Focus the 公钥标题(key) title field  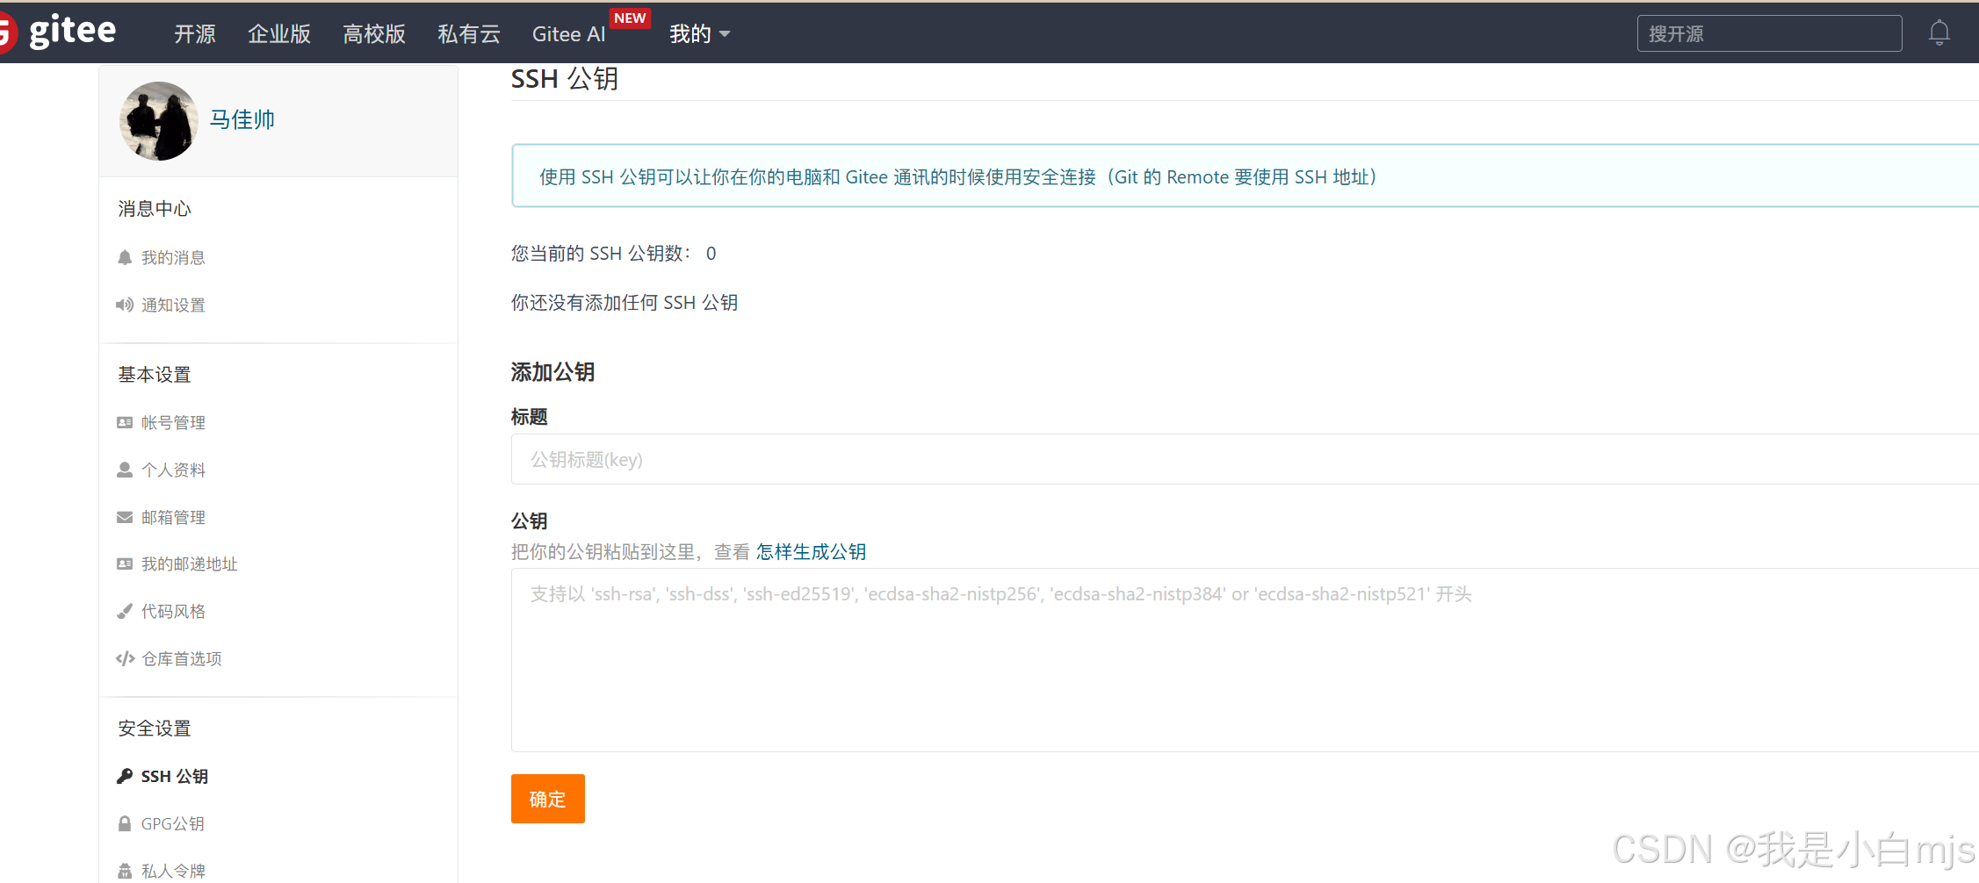(x=1245, y=459)
